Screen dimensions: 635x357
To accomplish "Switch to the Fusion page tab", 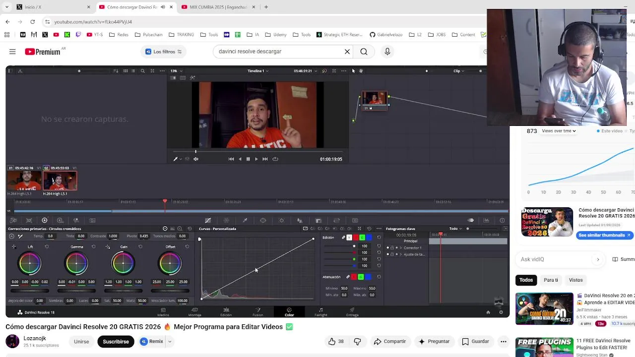I will [x=257, y=312].
